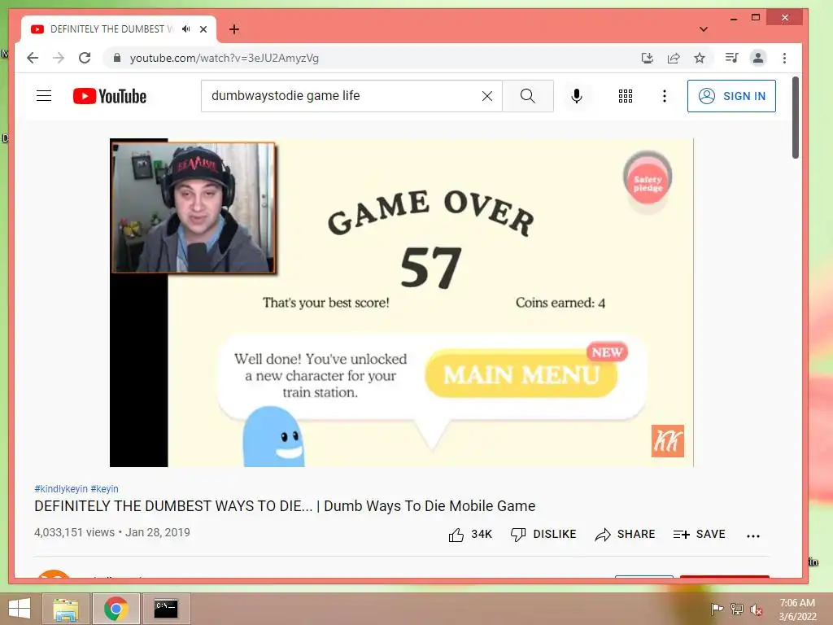Click the SIGN IN button
Image resolution: width=833 pixels, height=625 pixels.
point(731,96)
